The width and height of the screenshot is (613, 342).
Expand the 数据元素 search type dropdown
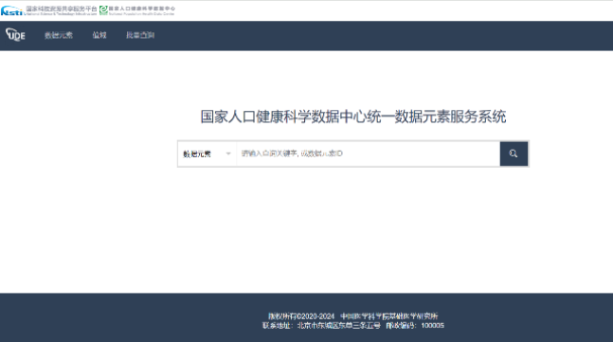pyautogui.click(x=207, y=154)
